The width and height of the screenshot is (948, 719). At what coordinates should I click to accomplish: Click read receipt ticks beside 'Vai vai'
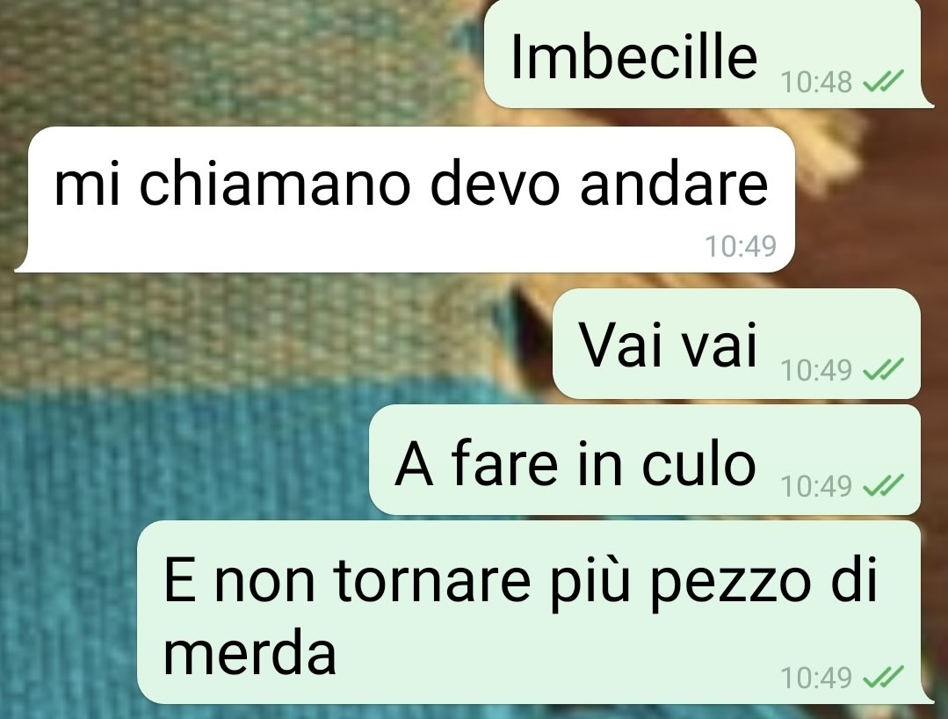pyautogui.click(x=883, y=368)
